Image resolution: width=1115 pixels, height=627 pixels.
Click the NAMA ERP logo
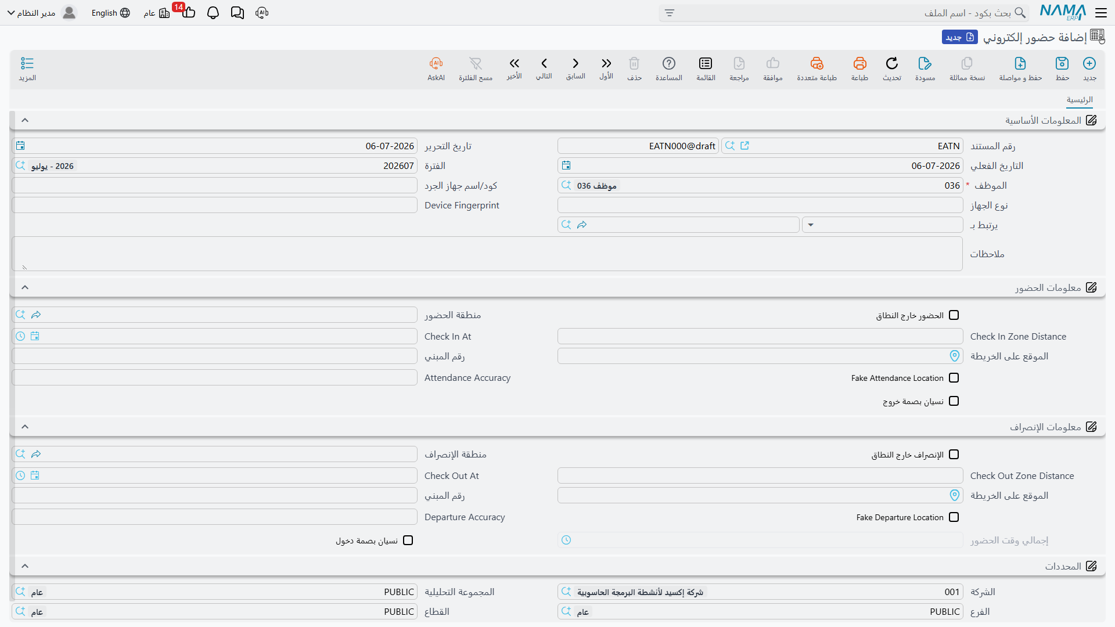tap(1063, 12)
